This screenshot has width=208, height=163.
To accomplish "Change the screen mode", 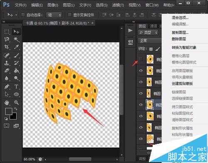I will [16, 126].
